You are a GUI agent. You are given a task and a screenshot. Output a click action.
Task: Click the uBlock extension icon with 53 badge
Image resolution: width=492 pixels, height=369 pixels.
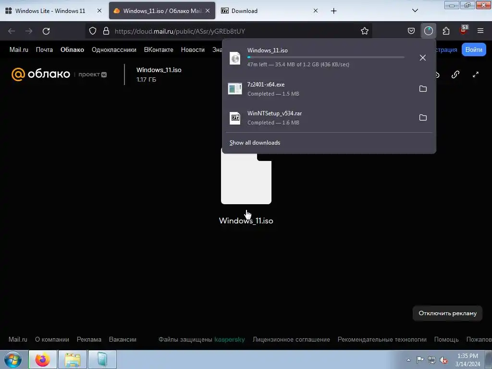(464, 30)
